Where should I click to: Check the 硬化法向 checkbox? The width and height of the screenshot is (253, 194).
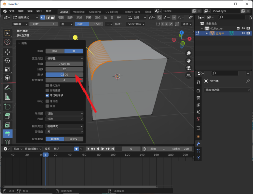(x=47, y=85)
